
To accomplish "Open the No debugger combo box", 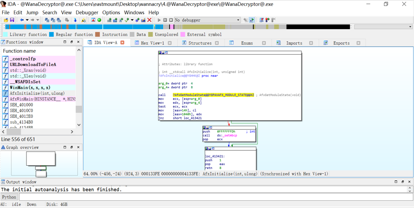I will coord(207,20).
